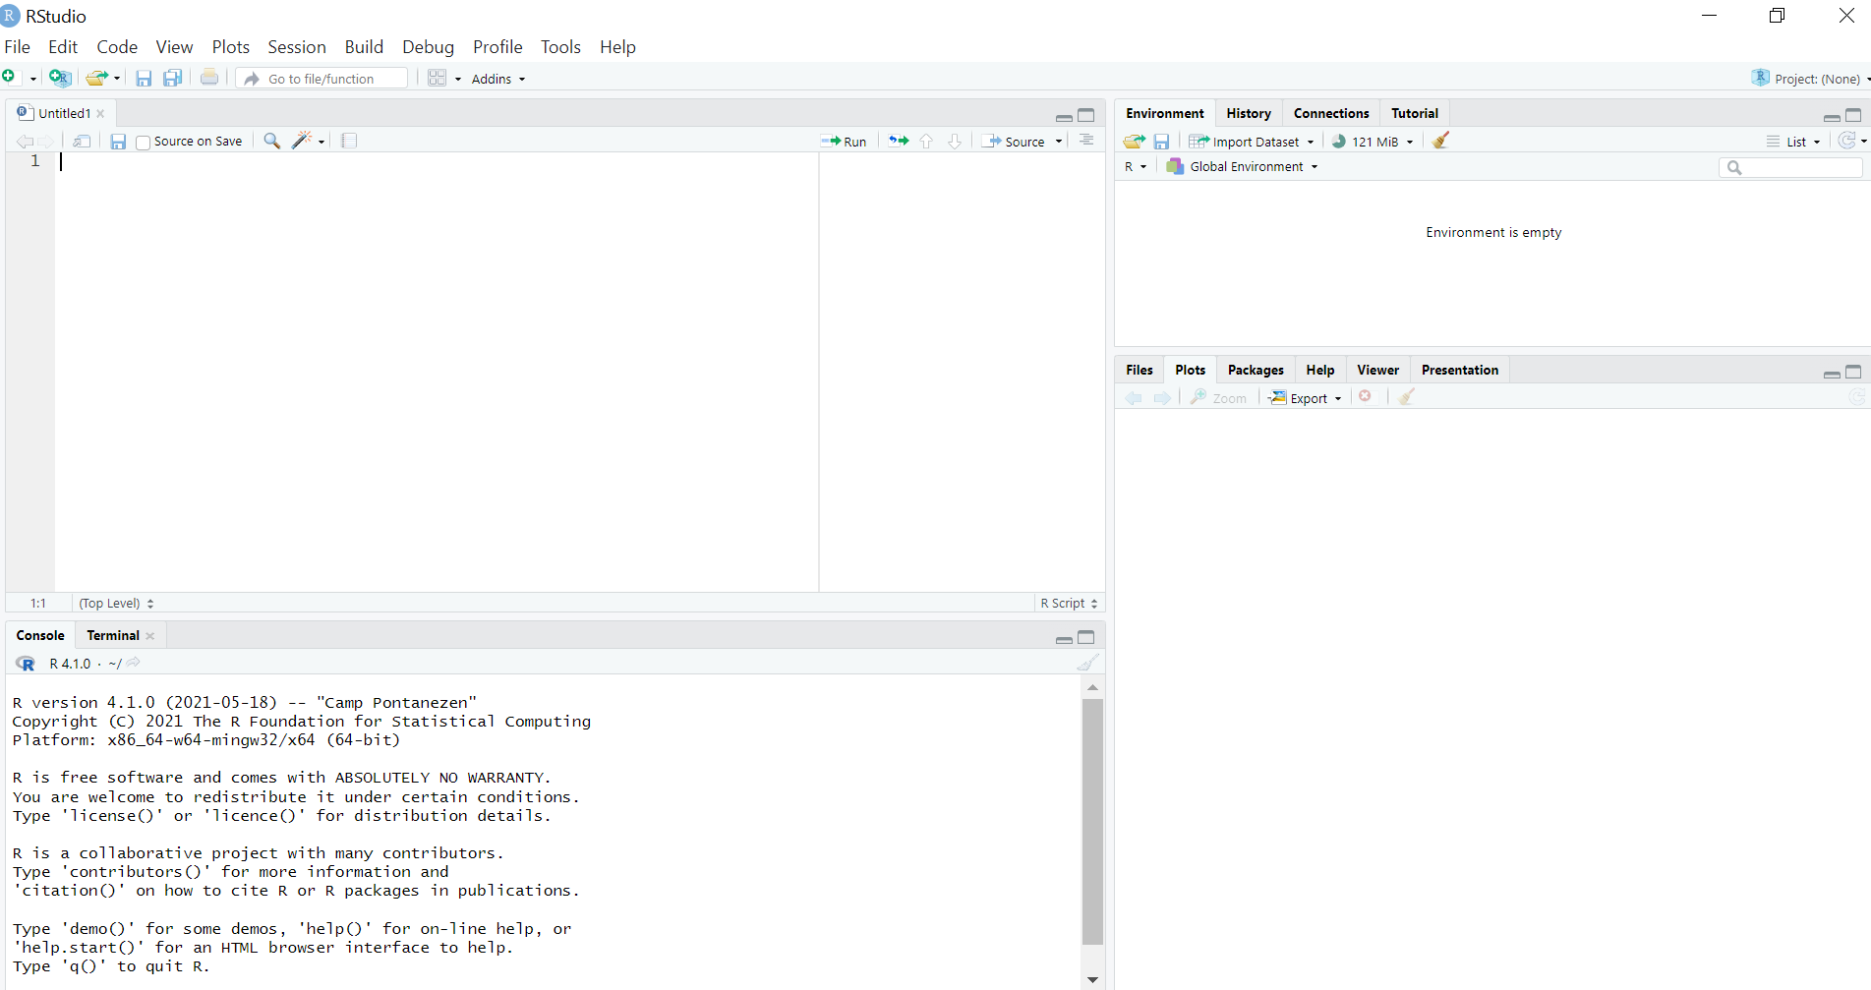Click Remove current plot red X icon
Image resolution: width=1871 pixels, height=990 pixels.
1366,396
